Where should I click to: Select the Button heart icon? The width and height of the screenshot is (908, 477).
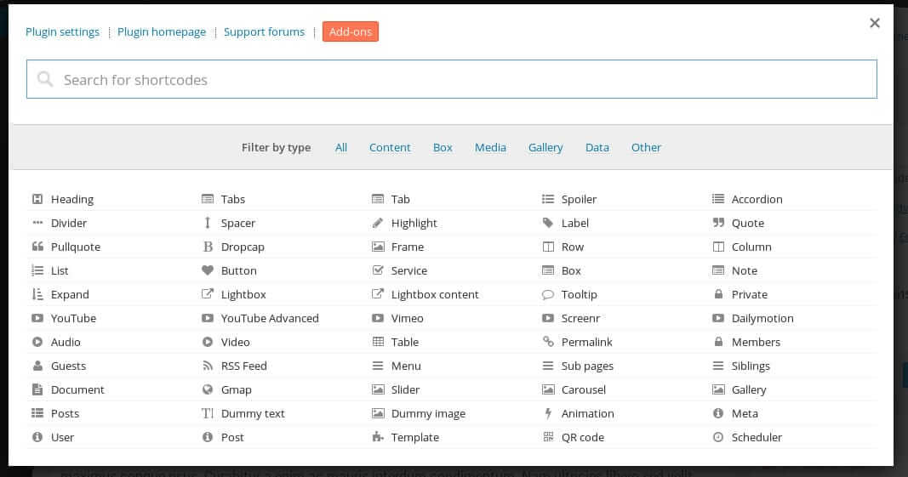[208, 270]
